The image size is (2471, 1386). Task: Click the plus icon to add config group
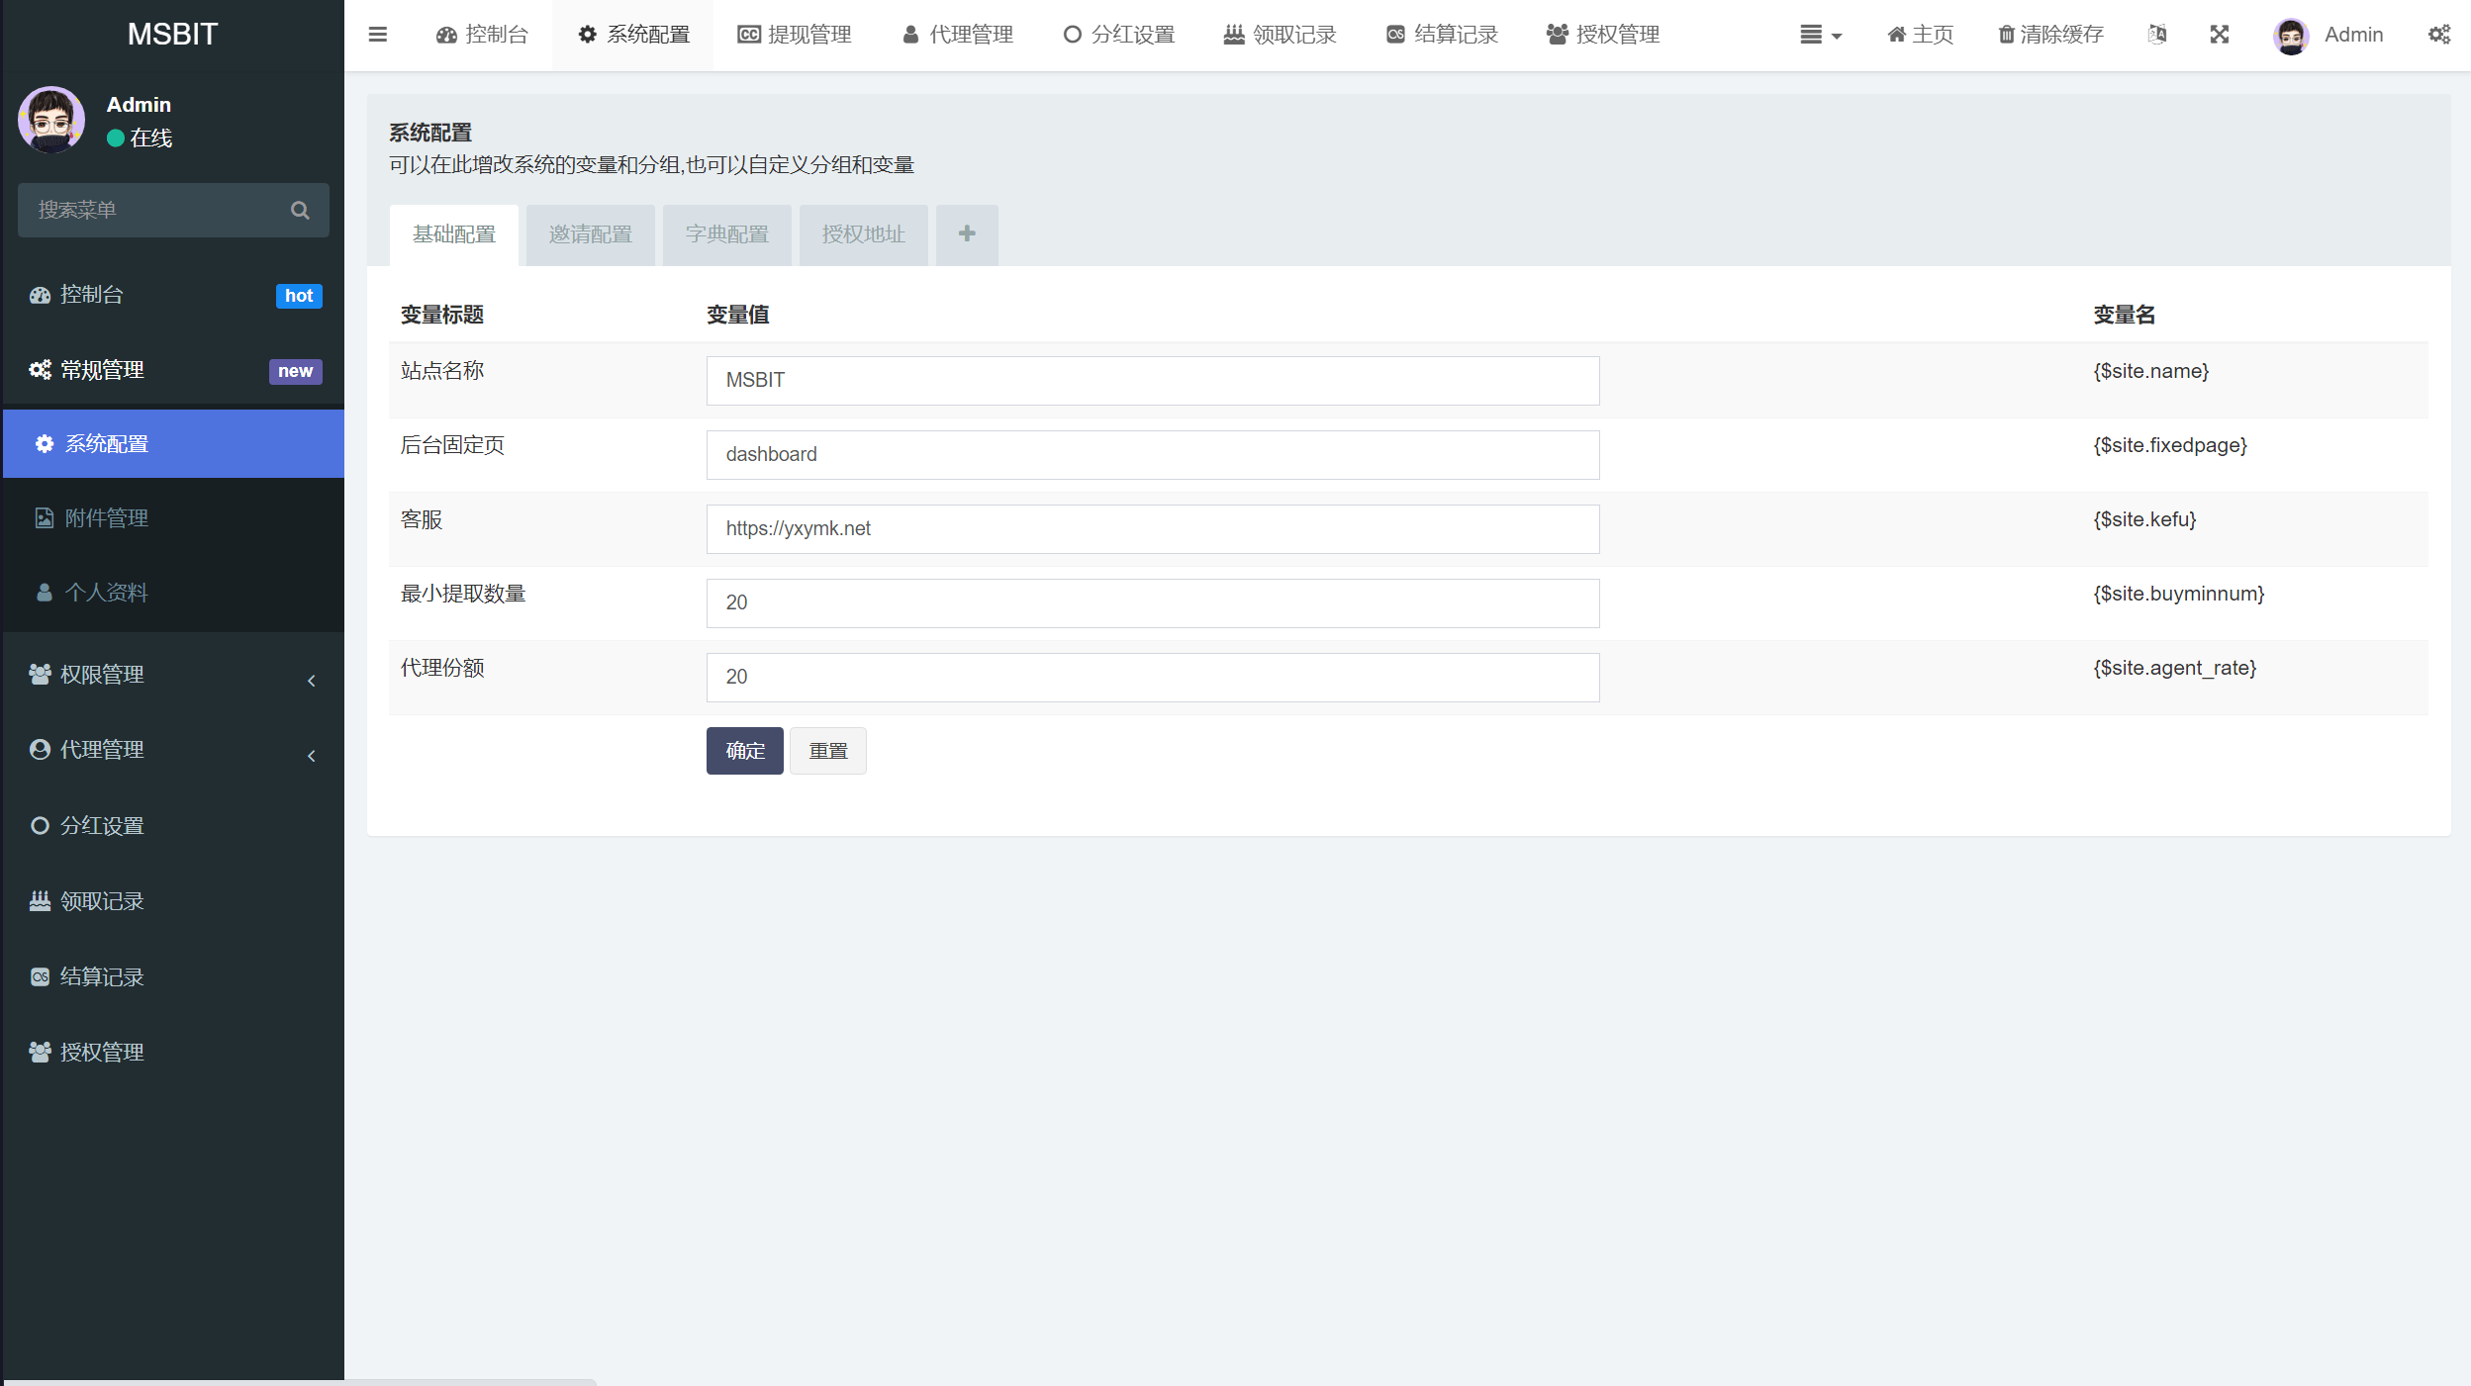point(967,234)
